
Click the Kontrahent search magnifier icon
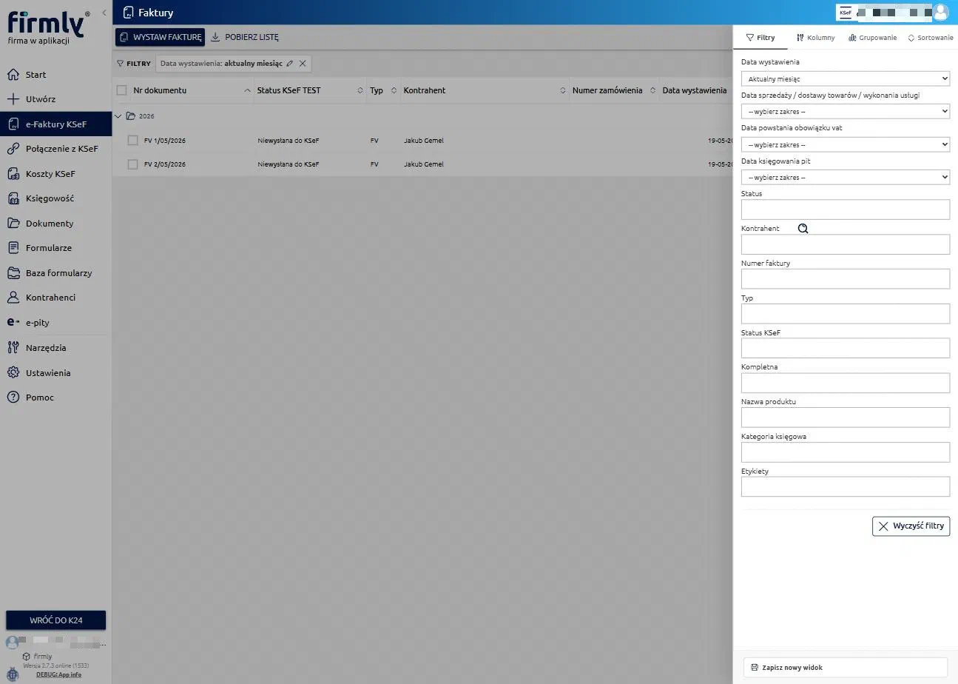(x=803, y=229)
